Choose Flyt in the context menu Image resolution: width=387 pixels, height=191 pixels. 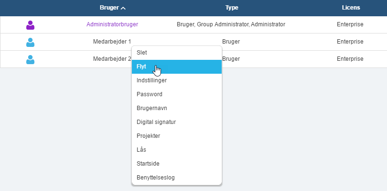tap(177, 67)
